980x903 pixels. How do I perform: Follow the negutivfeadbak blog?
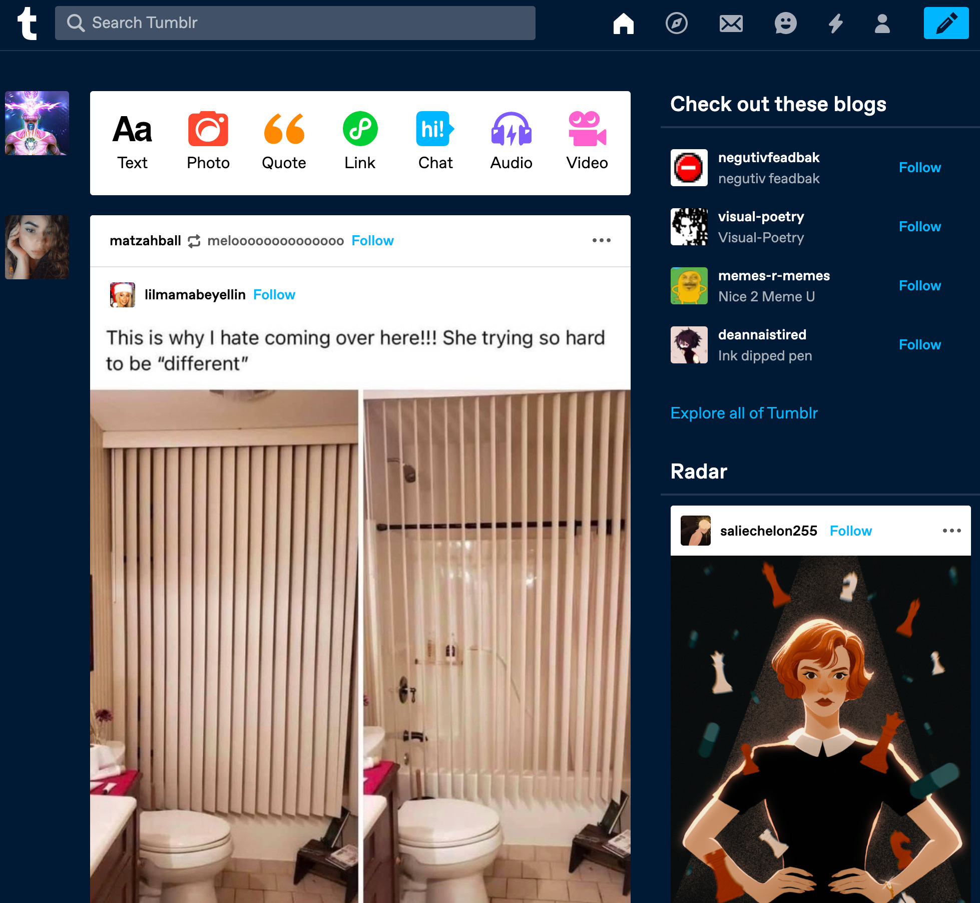(x=920, y=167)
